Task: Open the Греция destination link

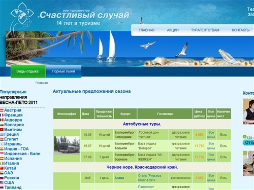Action: pyautogui.click(x=12, y=134)
